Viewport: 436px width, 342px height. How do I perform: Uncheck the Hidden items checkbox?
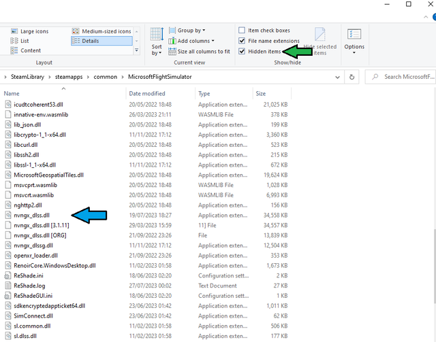point(242,52)
